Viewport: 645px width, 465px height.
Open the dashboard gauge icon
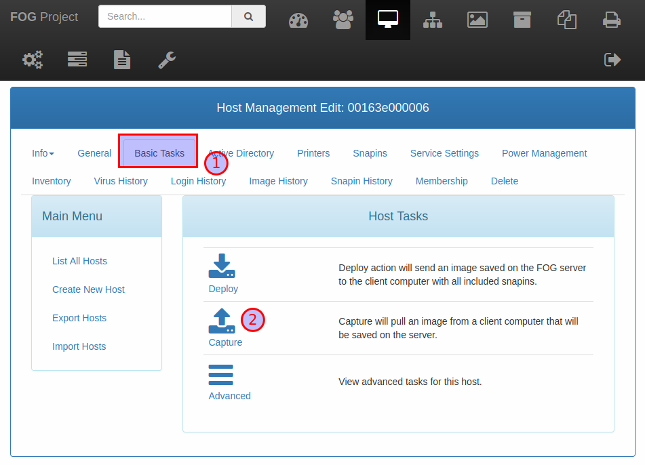pyautogui.click(x=298, y=20)
